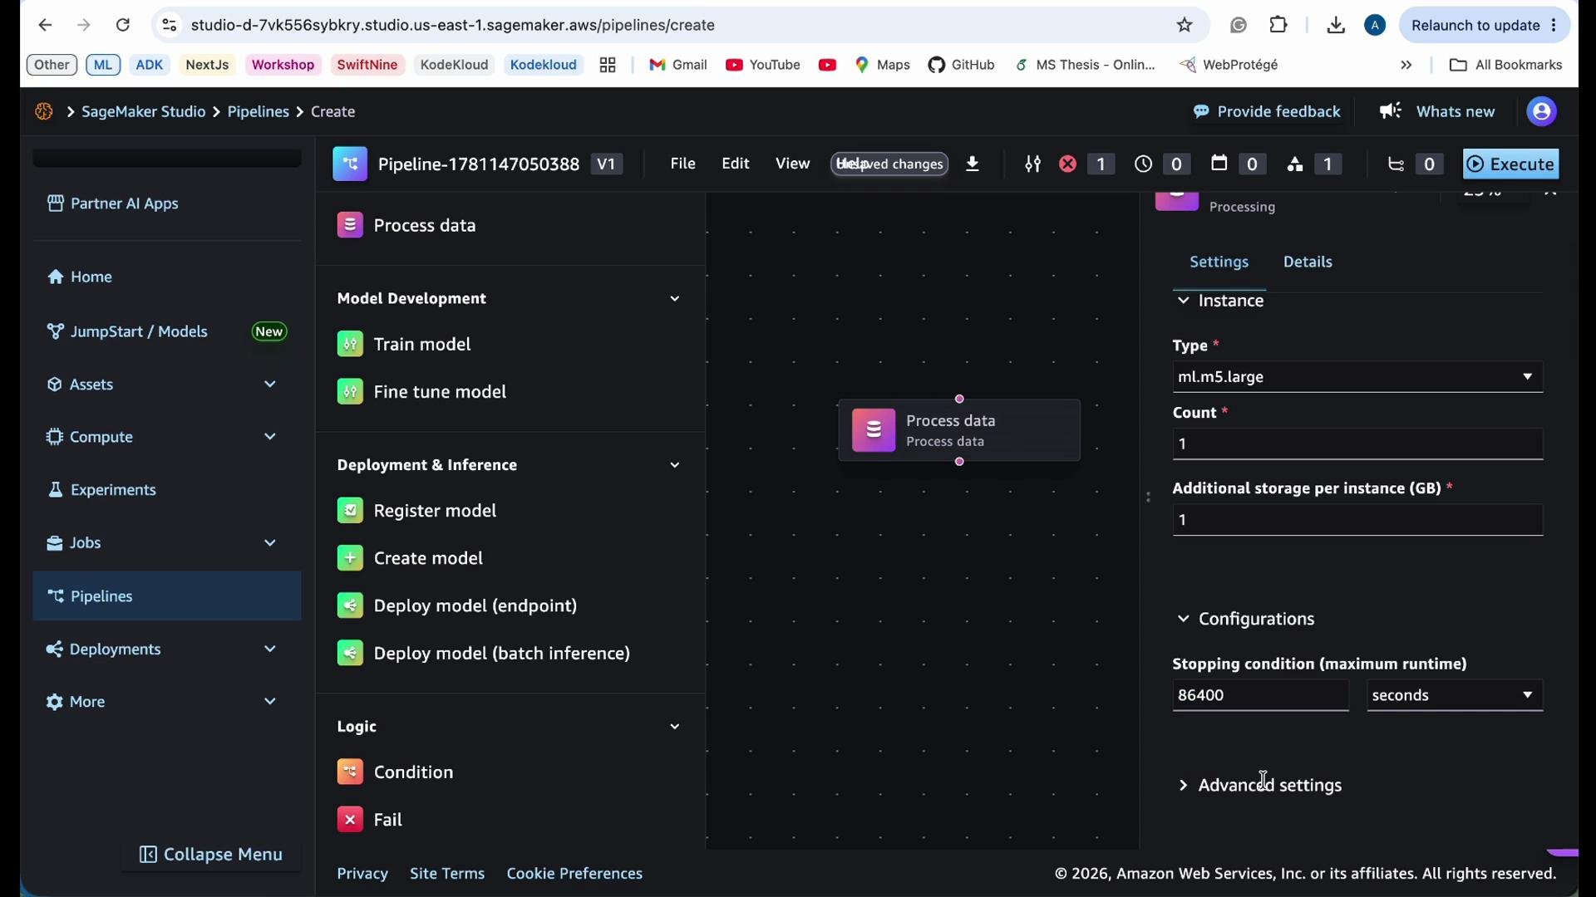Click the Count input field
The height and width of the screenshot is (897, 1596).
[x=1357, y=444]
